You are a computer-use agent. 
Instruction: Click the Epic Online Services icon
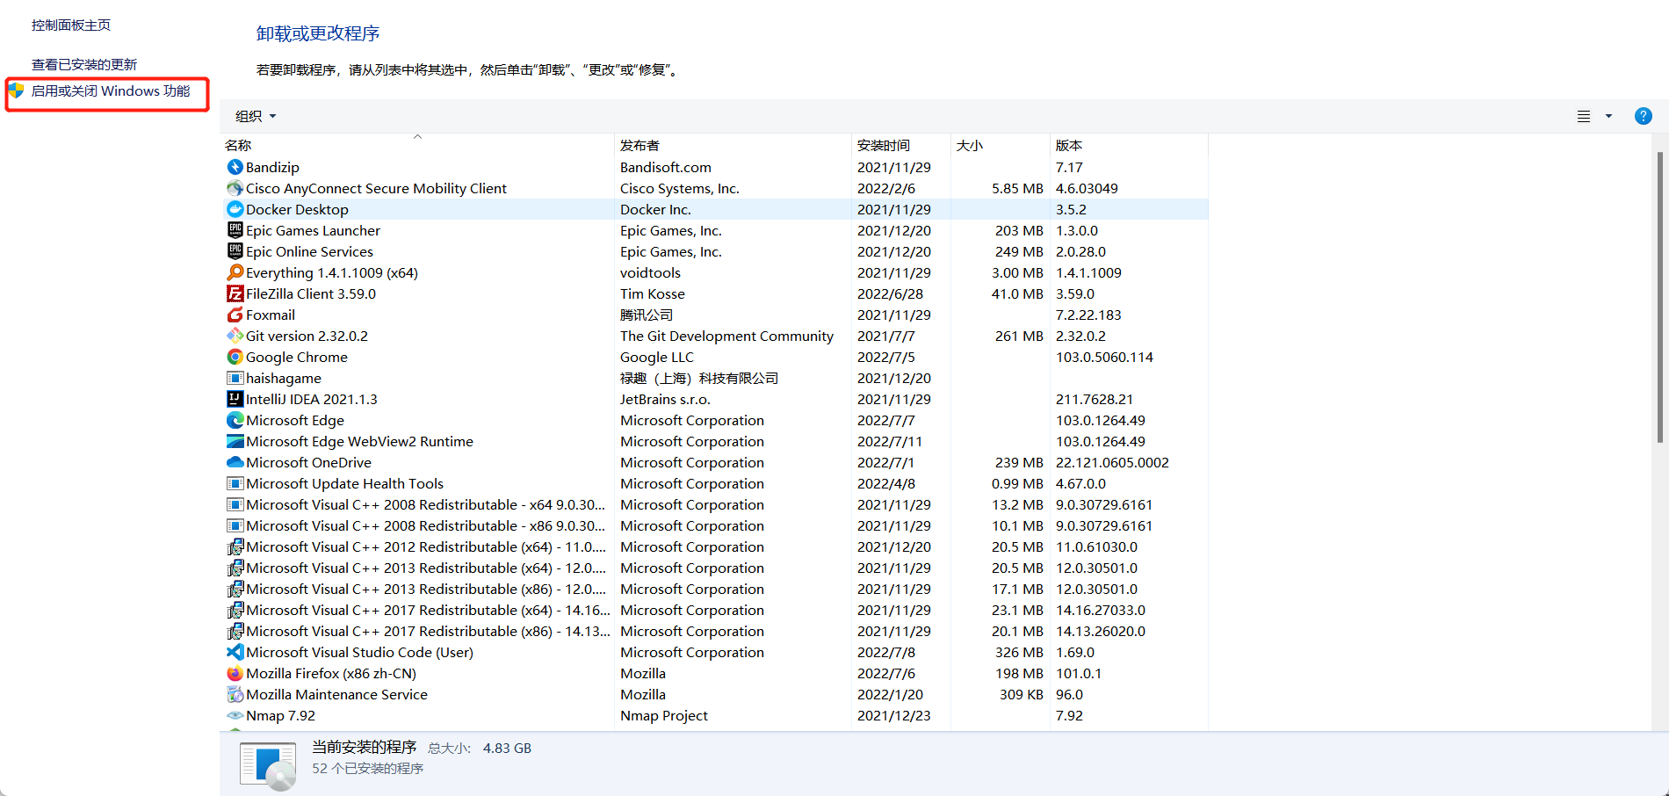(x=235, y=251)
